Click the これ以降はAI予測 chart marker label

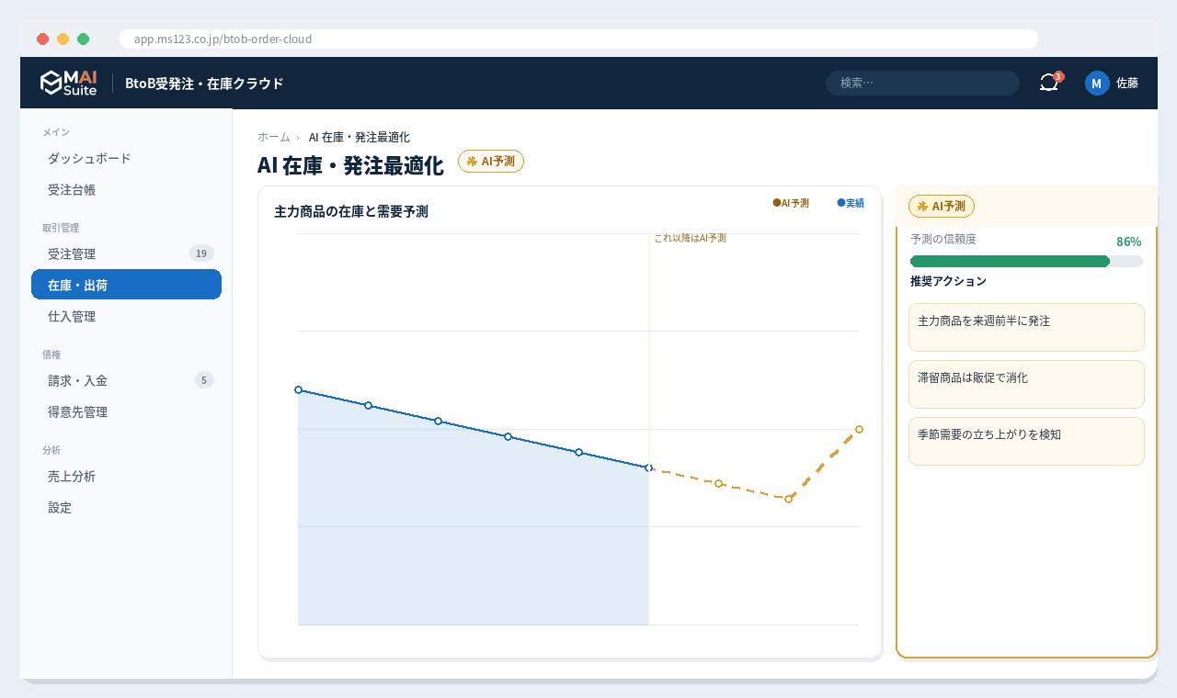(x=690, y=238)
